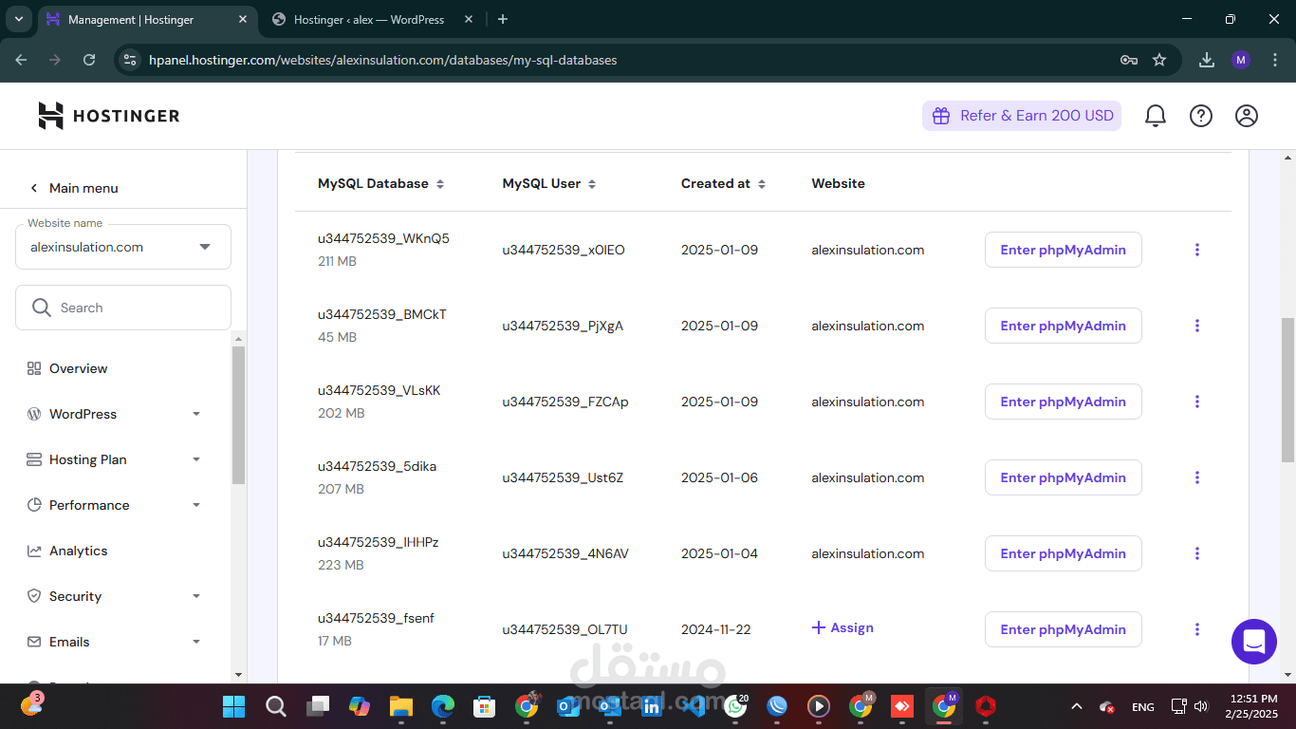
Task: Click Refer & Earn 200 USD
Action: pyautogui.click(x=1022, y=116)
